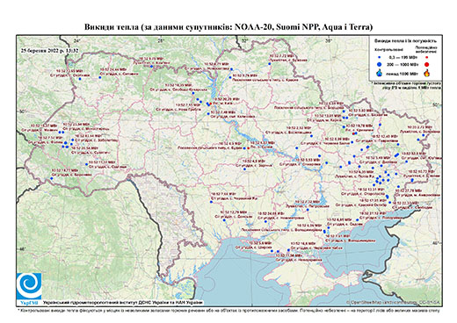
Task: Click the small red dot in the legend
Action: tap(427, 58)
